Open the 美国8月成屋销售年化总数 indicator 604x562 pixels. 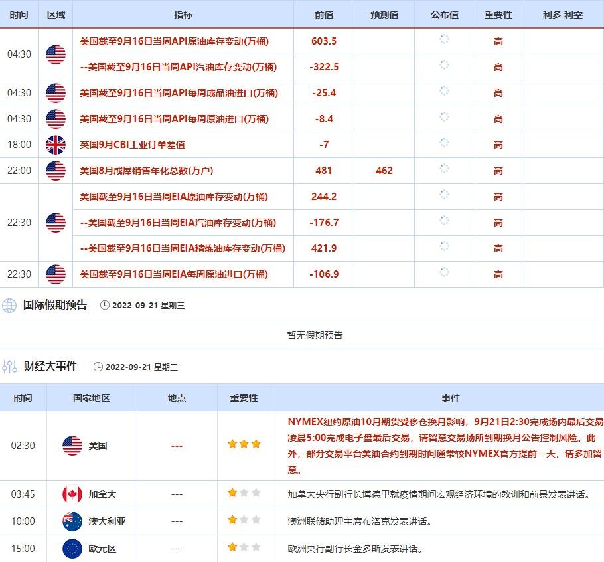[x=146, y=171]
